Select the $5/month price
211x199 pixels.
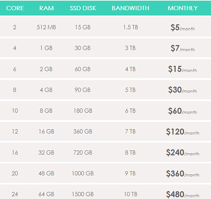[183, 27]
